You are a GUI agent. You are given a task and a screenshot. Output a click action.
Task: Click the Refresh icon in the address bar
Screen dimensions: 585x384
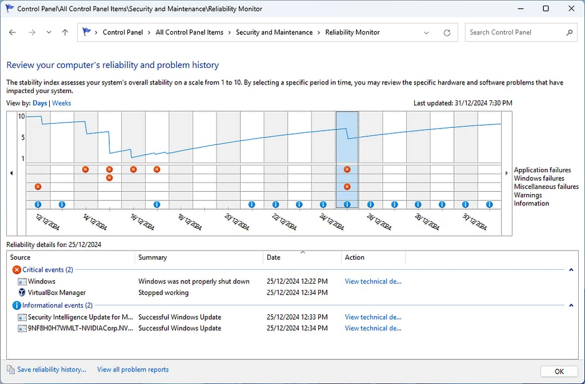tap(447, 32)
